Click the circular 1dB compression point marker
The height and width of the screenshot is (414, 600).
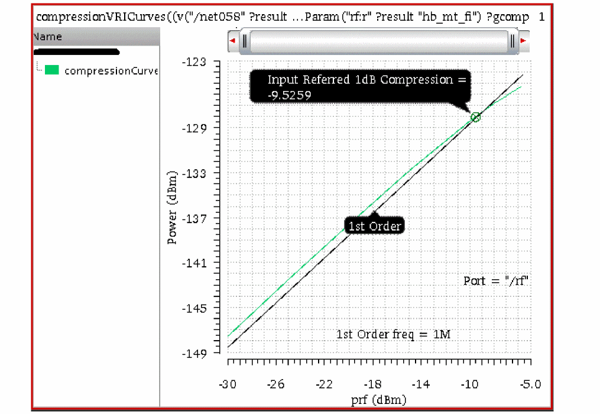tap(475, 117)
